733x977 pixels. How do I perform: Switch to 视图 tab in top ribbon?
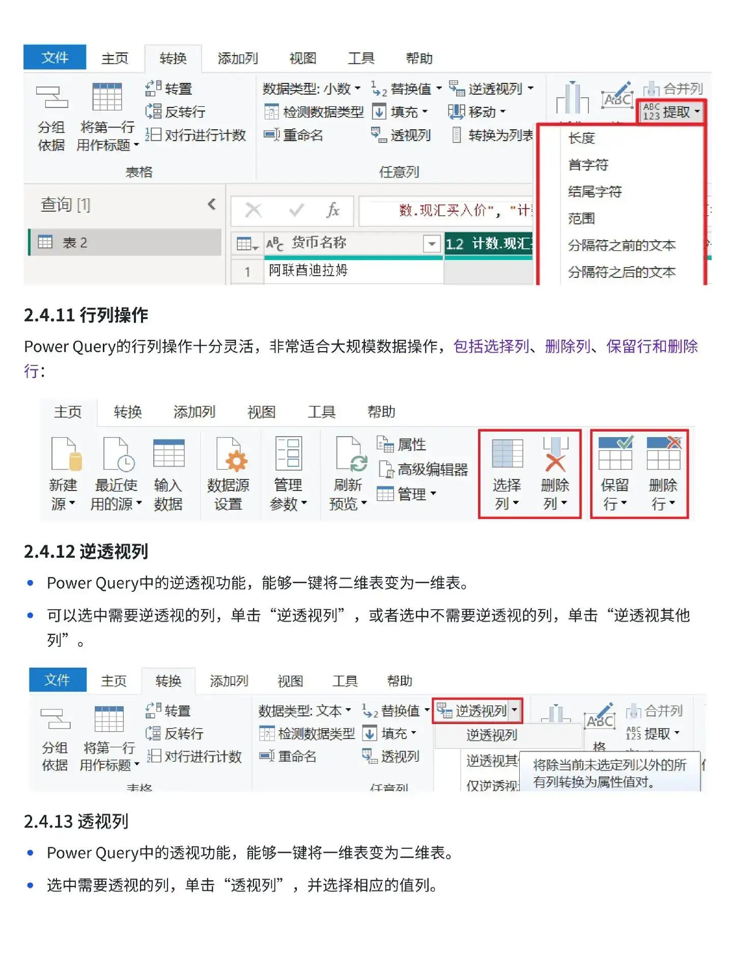(302, 58)
